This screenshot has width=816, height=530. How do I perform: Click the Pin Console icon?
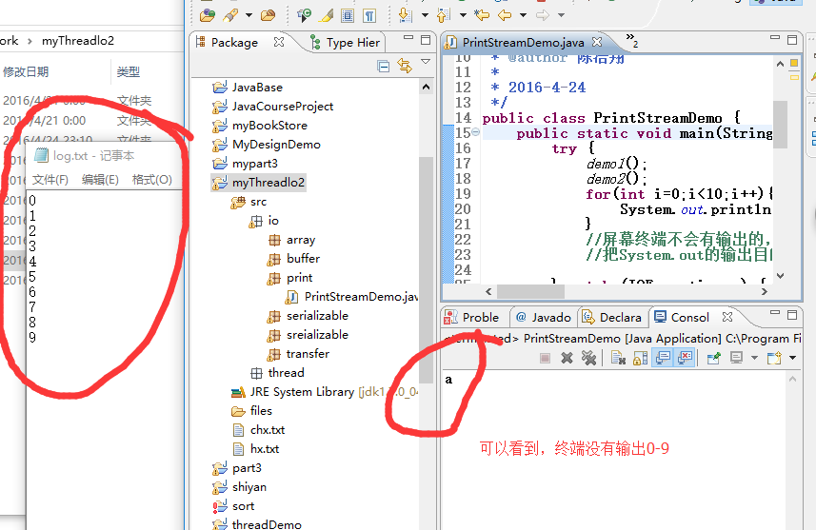(x=713, y=358)
